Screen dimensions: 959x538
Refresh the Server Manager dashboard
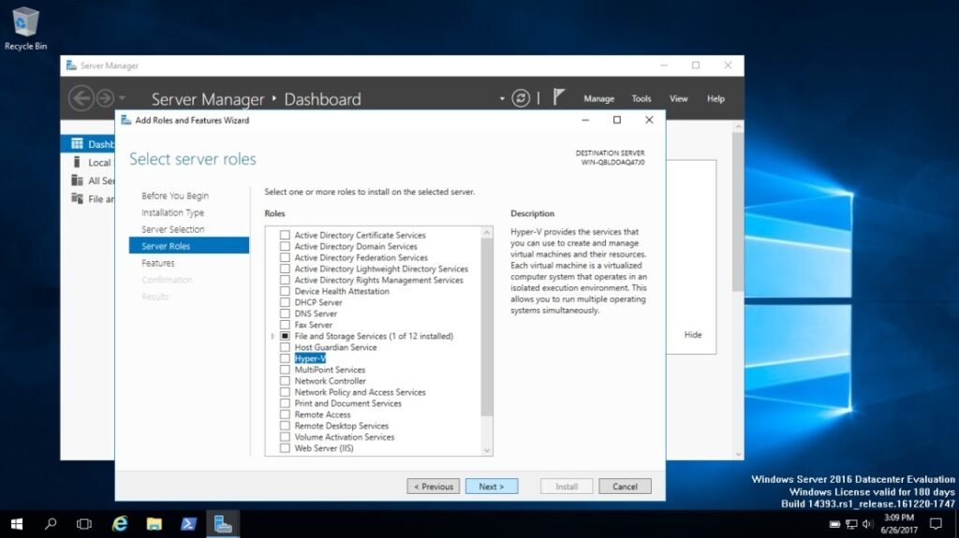tap(521, 98)
